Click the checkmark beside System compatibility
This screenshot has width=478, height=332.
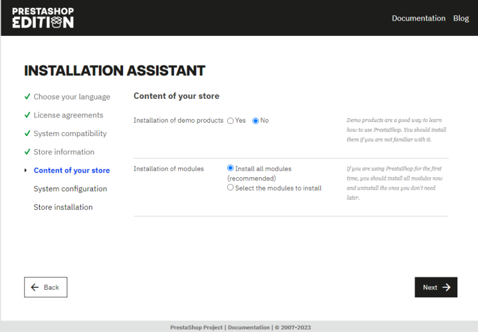(27, 134)
